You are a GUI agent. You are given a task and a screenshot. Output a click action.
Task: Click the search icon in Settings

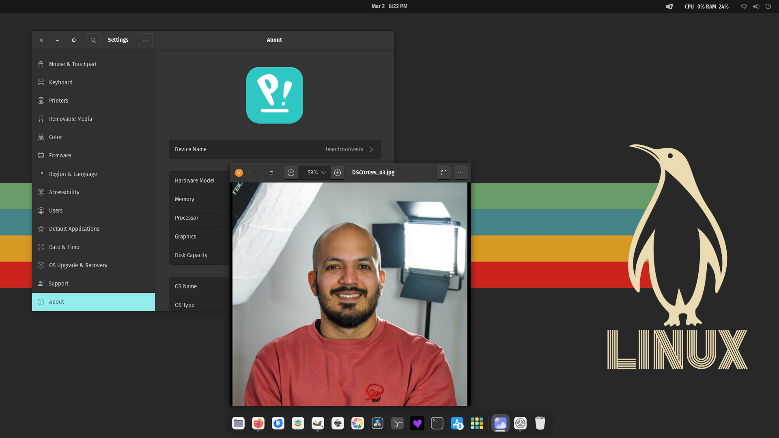coord(93,40)
